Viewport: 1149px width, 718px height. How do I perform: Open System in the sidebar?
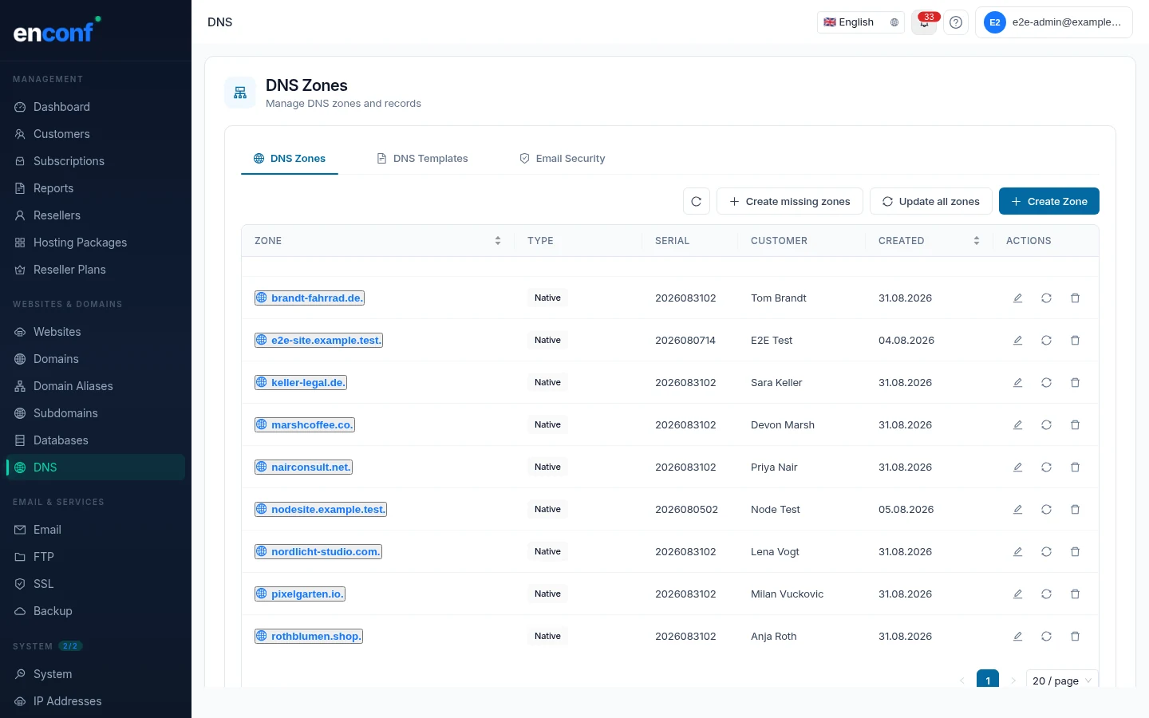[96, 674]
